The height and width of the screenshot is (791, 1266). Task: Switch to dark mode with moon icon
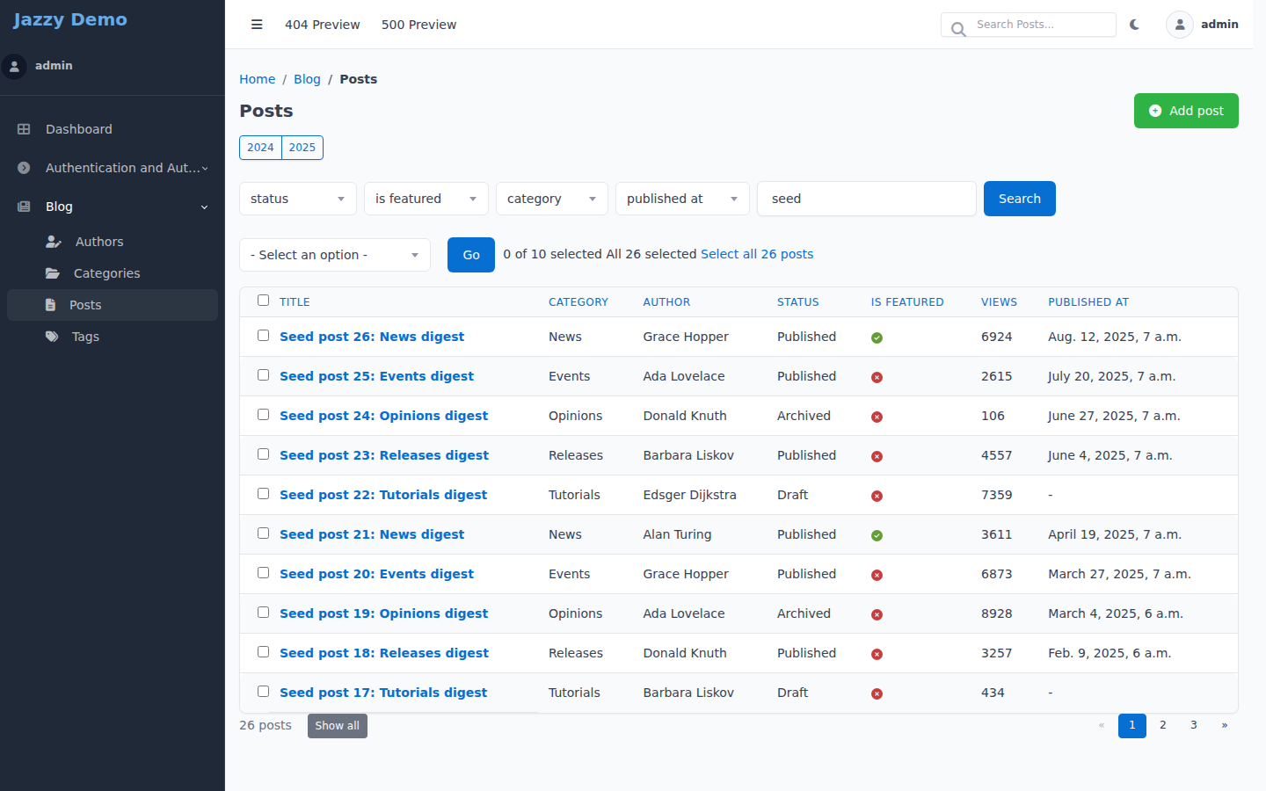click(x=1134, y=25)
